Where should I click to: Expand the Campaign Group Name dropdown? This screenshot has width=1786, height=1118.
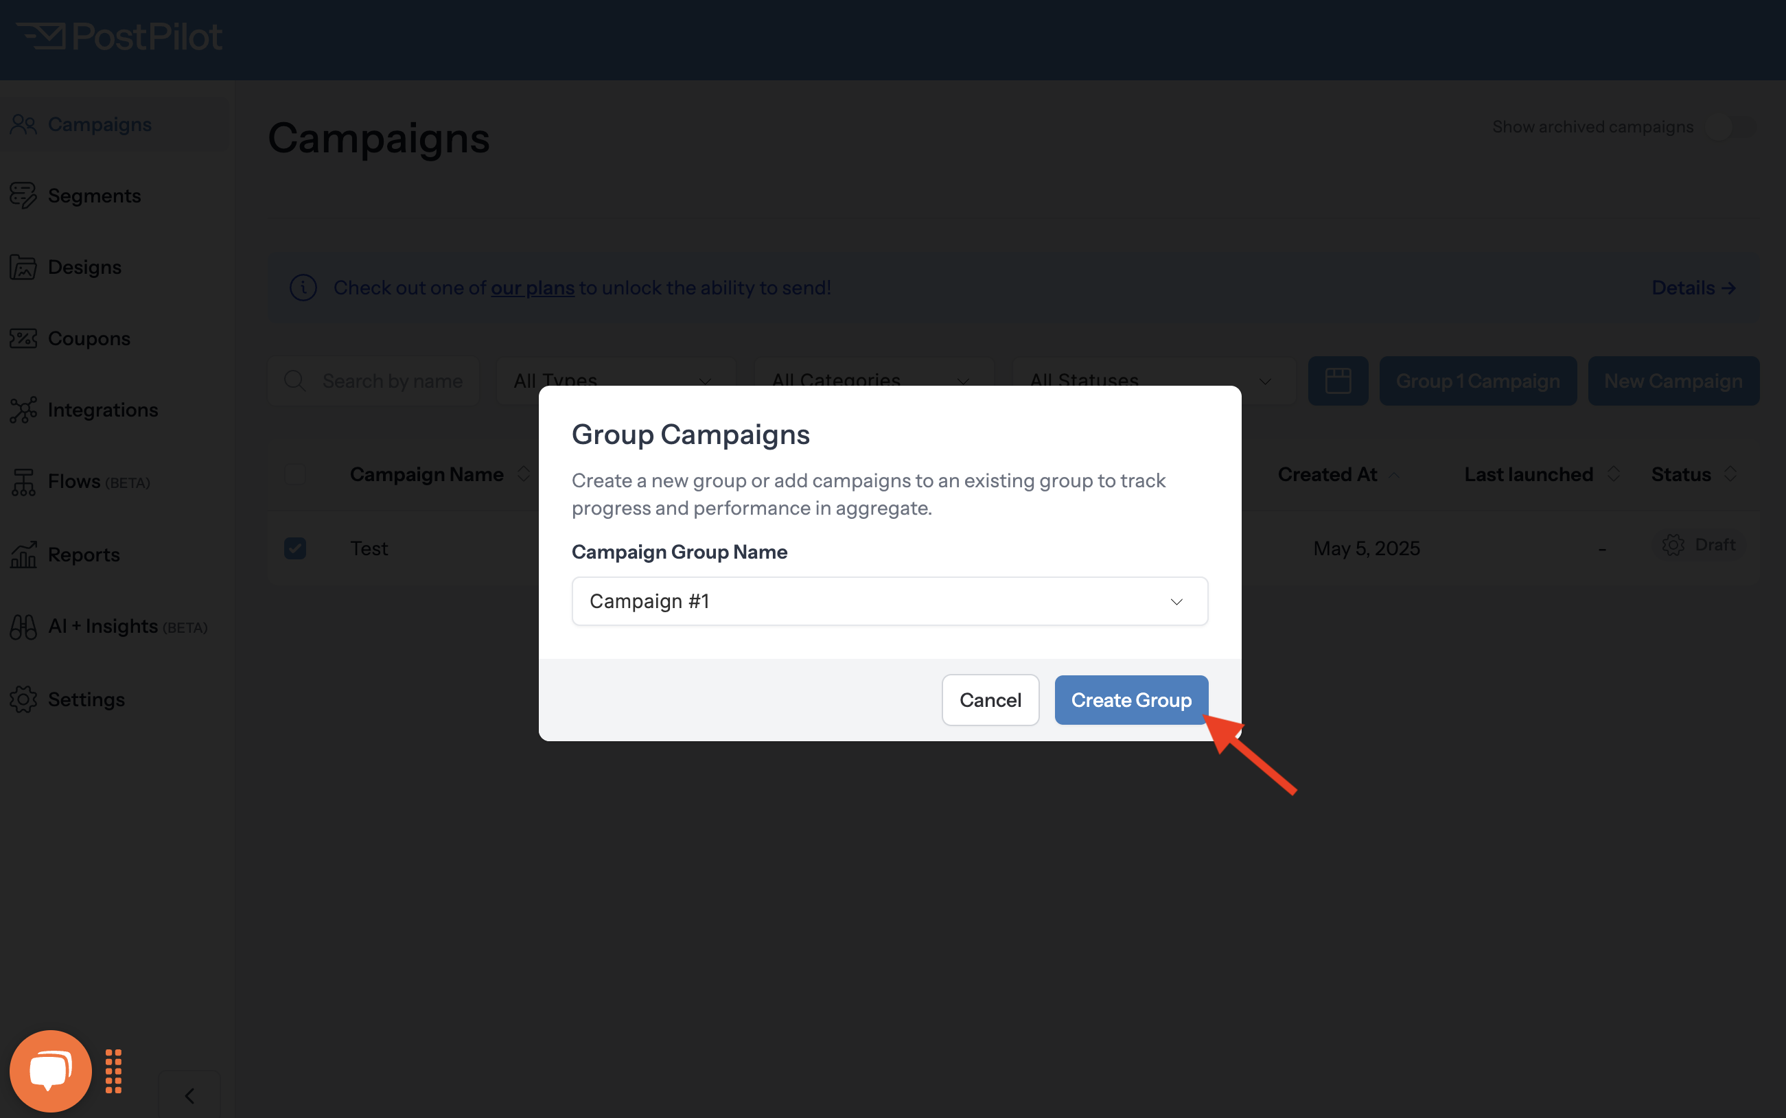890,601
